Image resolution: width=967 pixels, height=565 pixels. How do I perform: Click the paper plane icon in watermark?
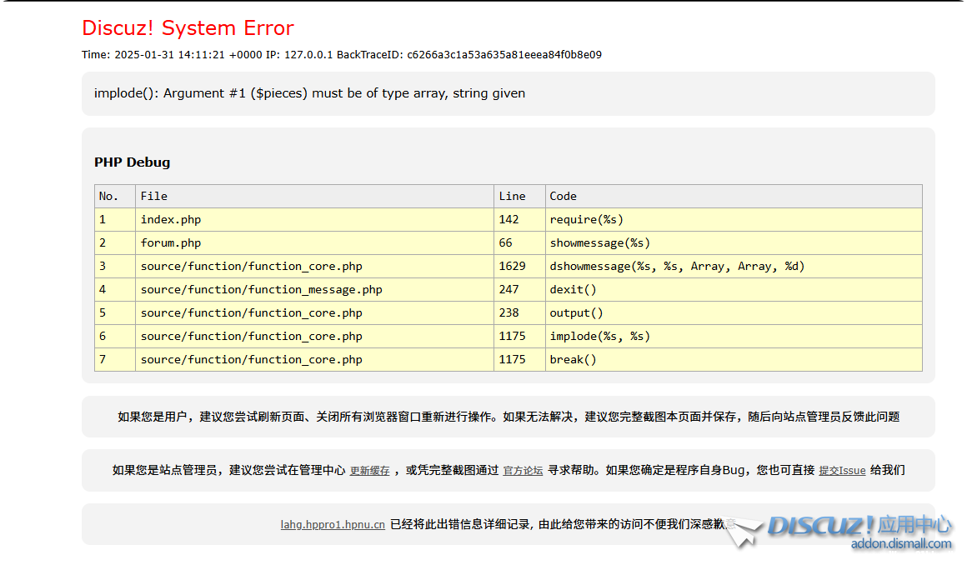[744, 532]
